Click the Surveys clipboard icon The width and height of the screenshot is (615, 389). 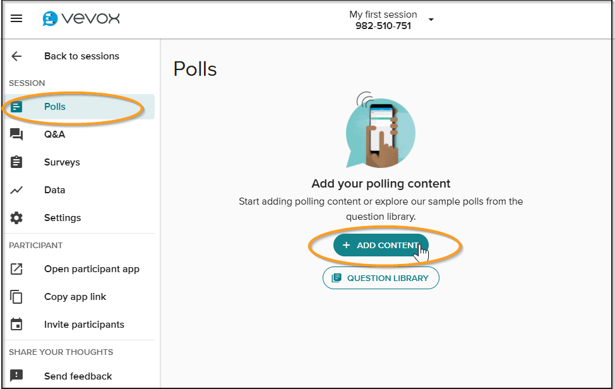16,162
